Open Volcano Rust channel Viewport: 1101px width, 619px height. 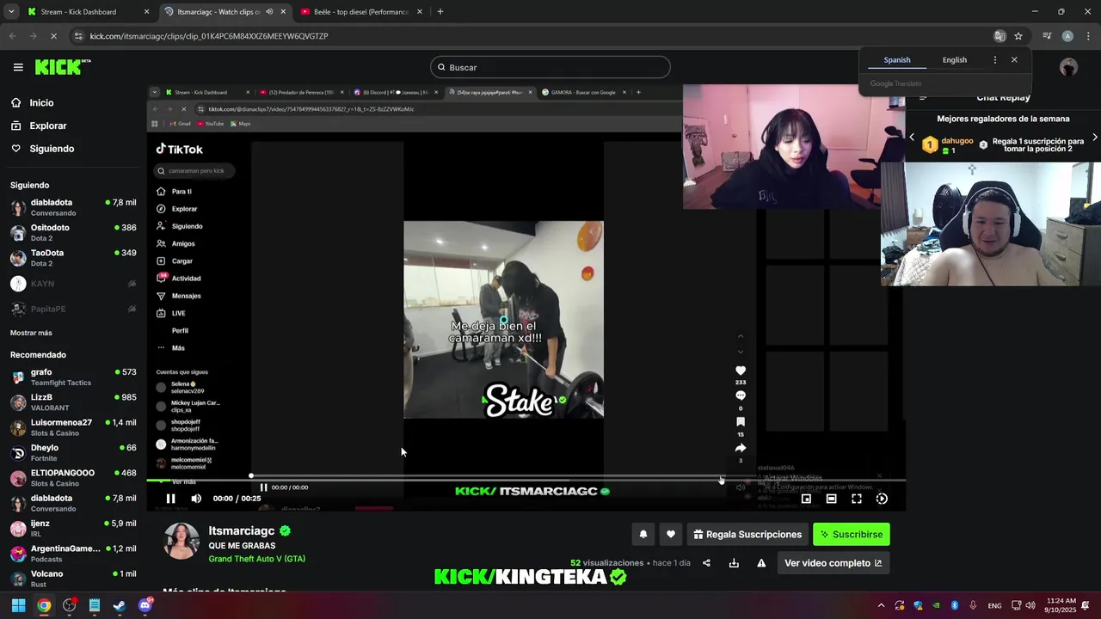tap(73, 579)
